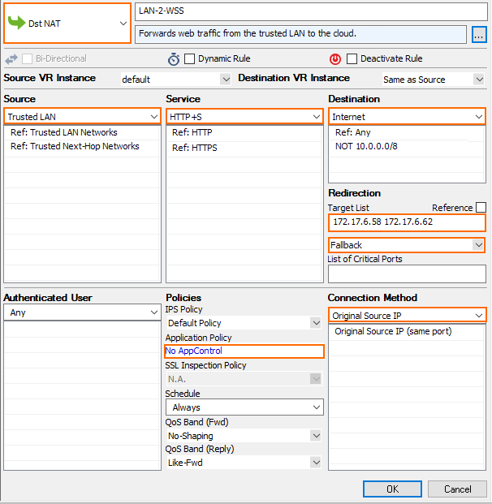Viewport: 492px width, 504px height.
Task: Enable the Dynamic Rule checkbox
Action: click(x=190, y=59)
